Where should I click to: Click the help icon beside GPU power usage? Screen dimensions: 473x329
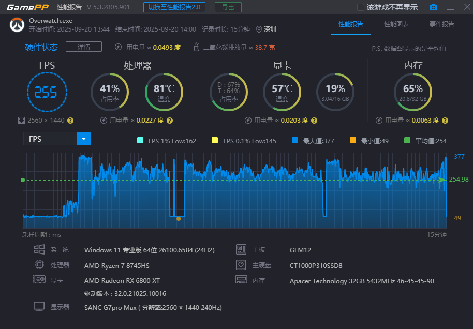click(314, 121)
